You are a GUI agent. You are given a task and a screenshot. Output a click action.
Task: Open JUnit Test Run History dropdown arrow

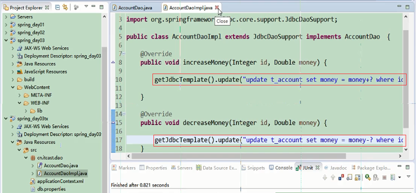tap(400, 177)
